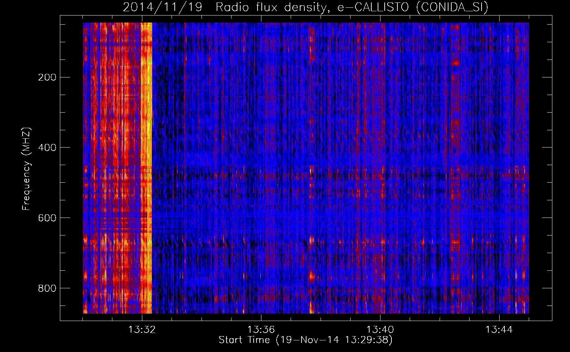Click the plot title '2014/11/19 Radio flux density'
570x352 pixels.
click(224, 7)
